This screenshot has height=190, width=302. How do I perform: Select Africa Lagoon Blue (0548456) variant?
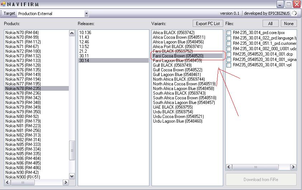187,42
